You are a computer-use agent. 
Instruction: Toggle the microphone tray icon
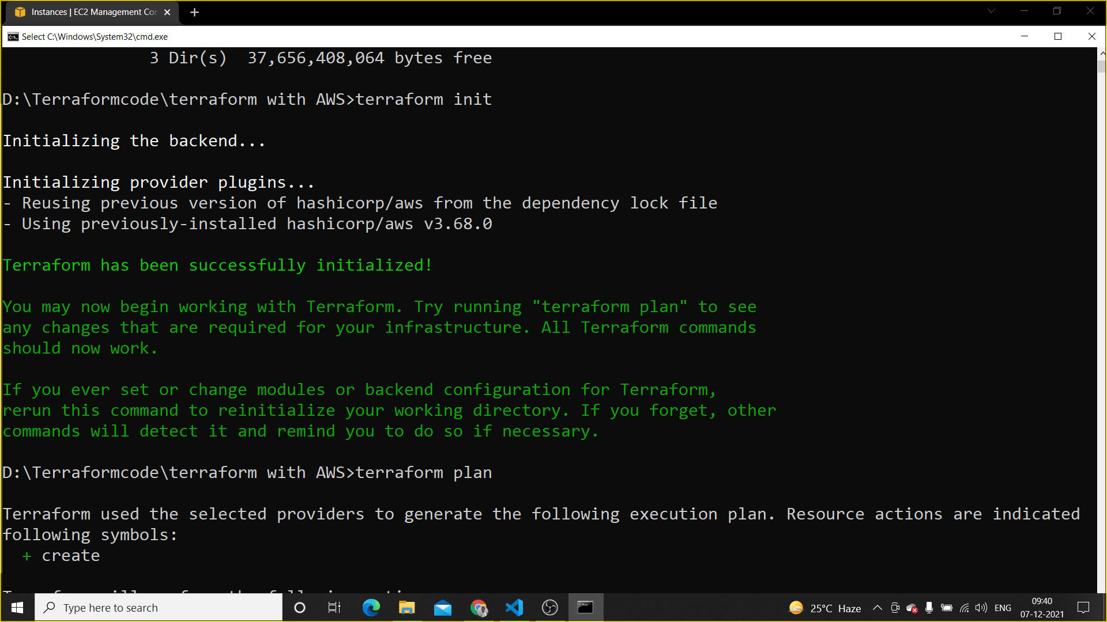click(x=929, y=608)
